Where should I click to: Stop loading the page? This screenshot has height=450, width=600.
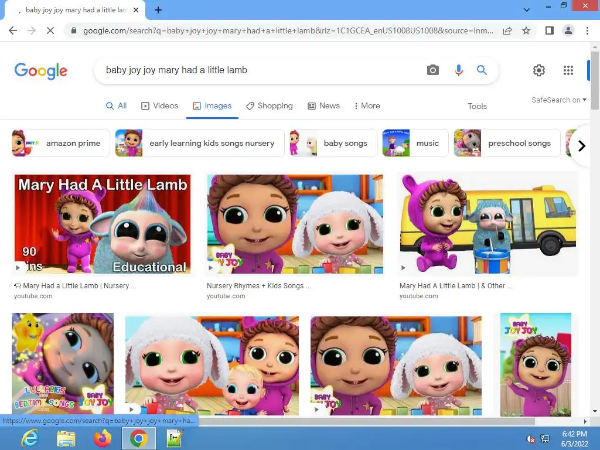(x=50, y=30)
